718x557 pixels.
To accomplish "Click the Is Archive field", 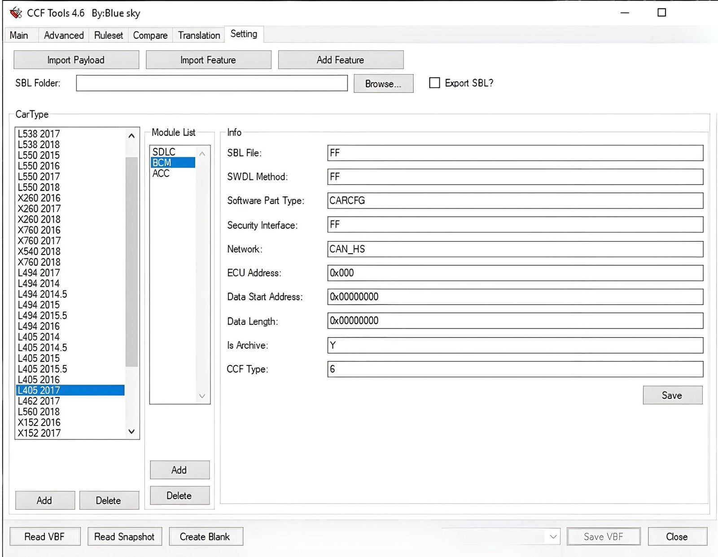I will [x=515, y=345].
